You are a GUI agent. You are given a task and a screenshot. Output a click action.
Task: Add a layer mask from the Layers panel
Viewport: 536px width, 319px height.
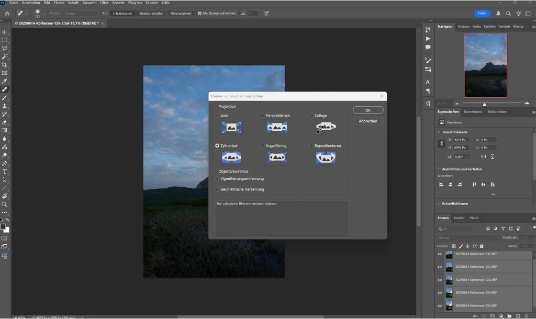click(493, 316)
